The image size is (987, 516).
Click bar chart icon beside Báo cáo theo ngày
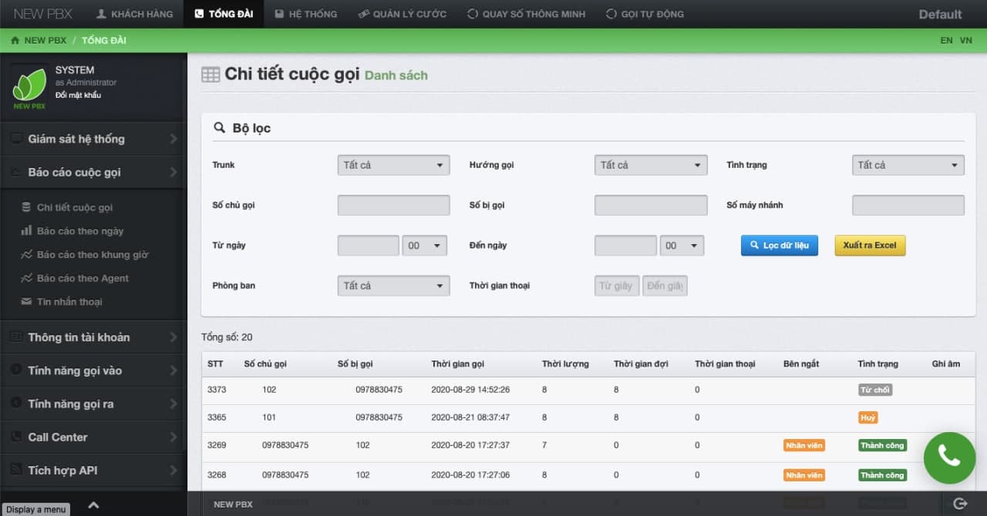(26, 230)
